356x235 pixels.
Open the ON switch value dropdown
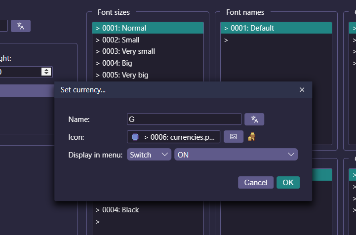tap(236, 155)
